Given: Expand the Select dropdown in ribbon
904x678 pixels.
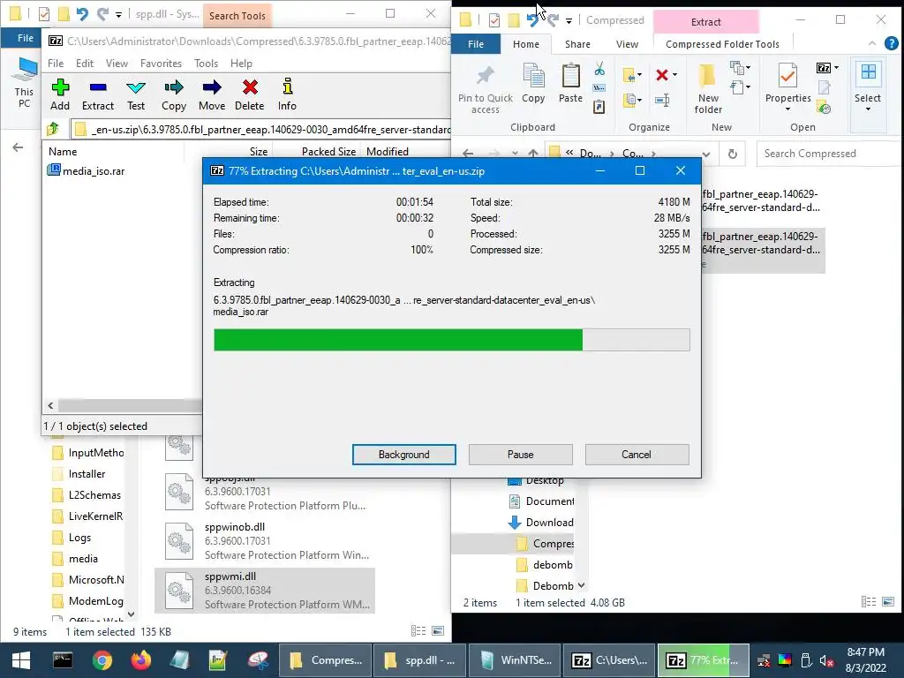Looking at the screenshot, I should [868, 109].
